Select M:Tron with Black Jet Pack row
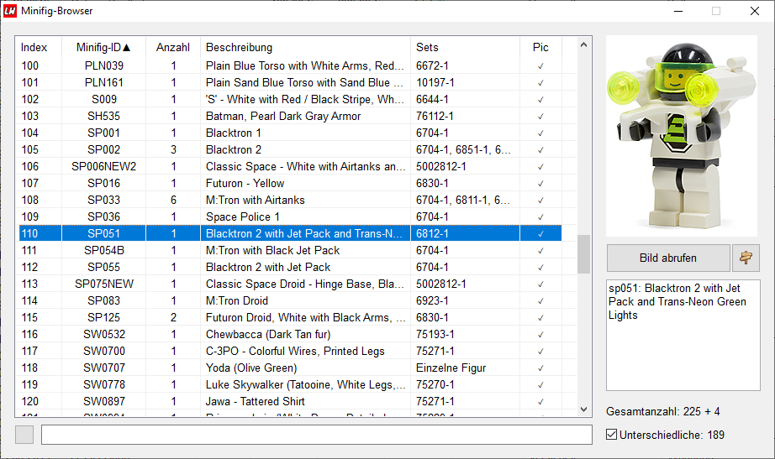The image size is (775, 459). [290, 250]
